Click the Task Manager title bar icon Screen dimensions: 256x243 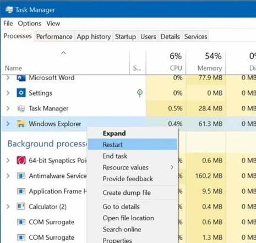[9, 9]
